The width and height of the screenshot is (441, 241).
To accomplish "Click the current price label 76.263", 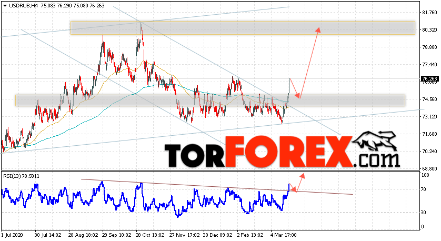I will tap(429, 79).
